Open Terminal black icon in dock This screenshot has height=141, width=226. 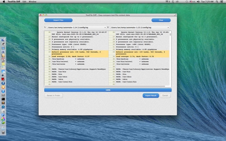point(3,99)
